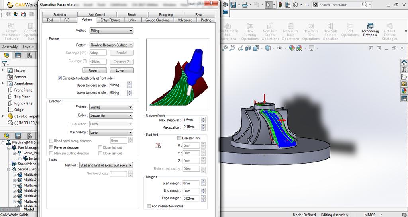The image size is (408, 217).
Task: Click Extract Machinable Features
Action: click(x=11, y=31)
